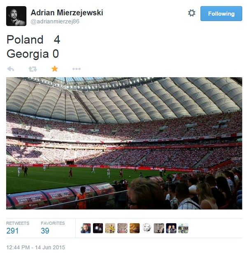The width and height of the screenshot is (251, 263).
Task: Open the three-dots more options menu
Action: [x=77, y=69]
